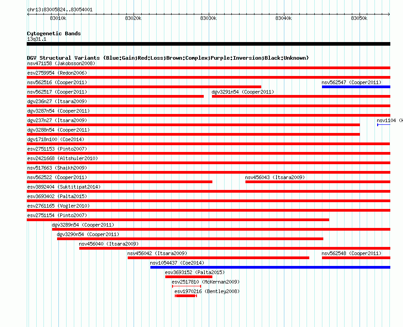The image size is (403, 327).
Task: Click the blue bar under nsv562547
Action: 356,87
